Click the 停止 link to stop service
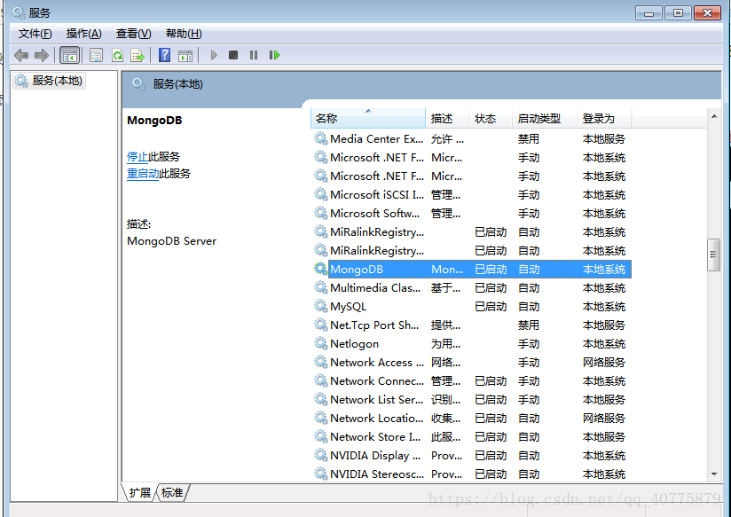The height and width of the screenshot is (517, 731). pos(138,157)
